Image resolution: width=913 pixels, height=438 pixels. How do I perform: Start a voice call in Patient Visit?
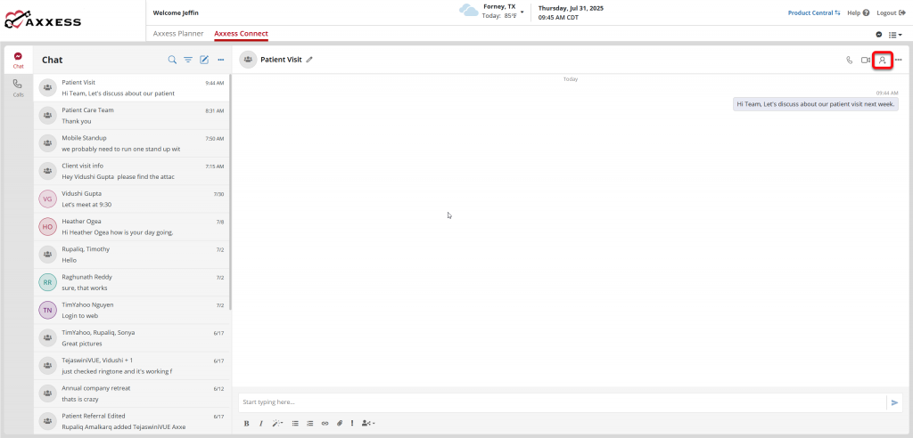point(849,60)
